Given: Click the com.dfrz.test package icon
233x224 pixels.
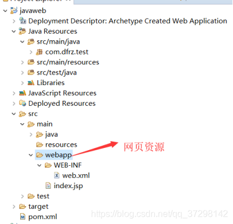Looking at the screenshot, I should click(39, 52).
